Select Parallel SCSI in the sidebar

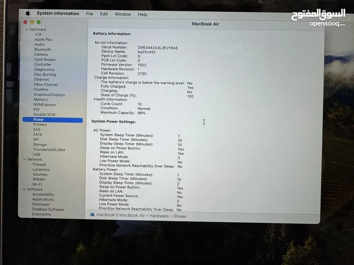(44, 114)
